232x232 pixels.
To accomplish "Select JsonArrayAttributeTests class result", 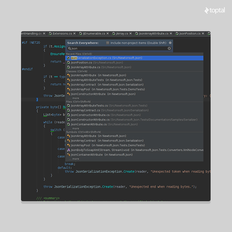I will (x=134, y=80).
